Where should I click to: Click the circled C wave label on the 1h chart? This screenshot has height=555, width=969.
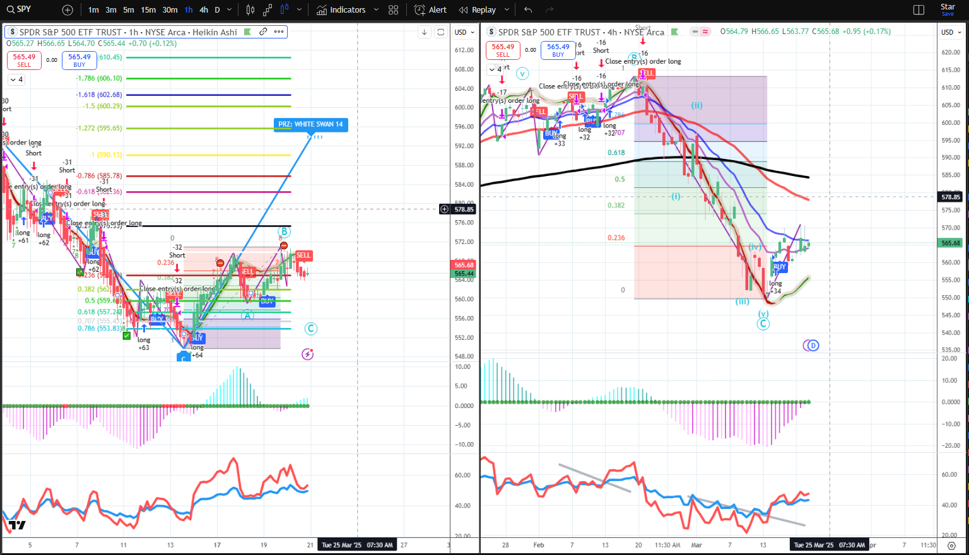coord(310,329)
